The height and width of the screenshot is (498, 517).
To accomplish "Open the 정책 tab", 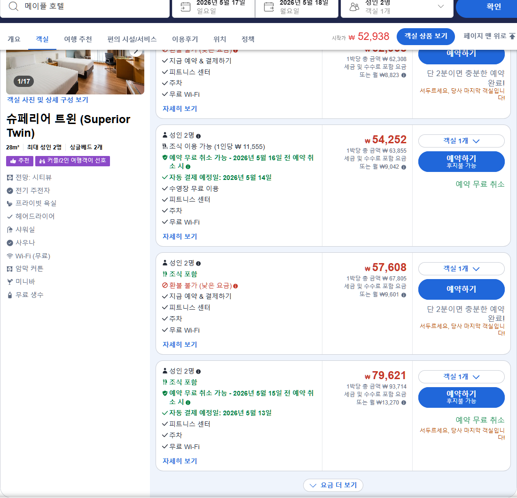I will (248, 39).
